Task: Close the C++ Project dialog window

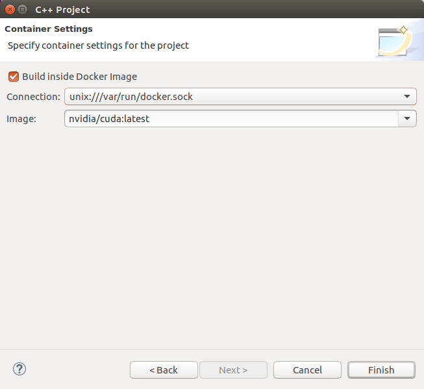Action: coord(10,10)
